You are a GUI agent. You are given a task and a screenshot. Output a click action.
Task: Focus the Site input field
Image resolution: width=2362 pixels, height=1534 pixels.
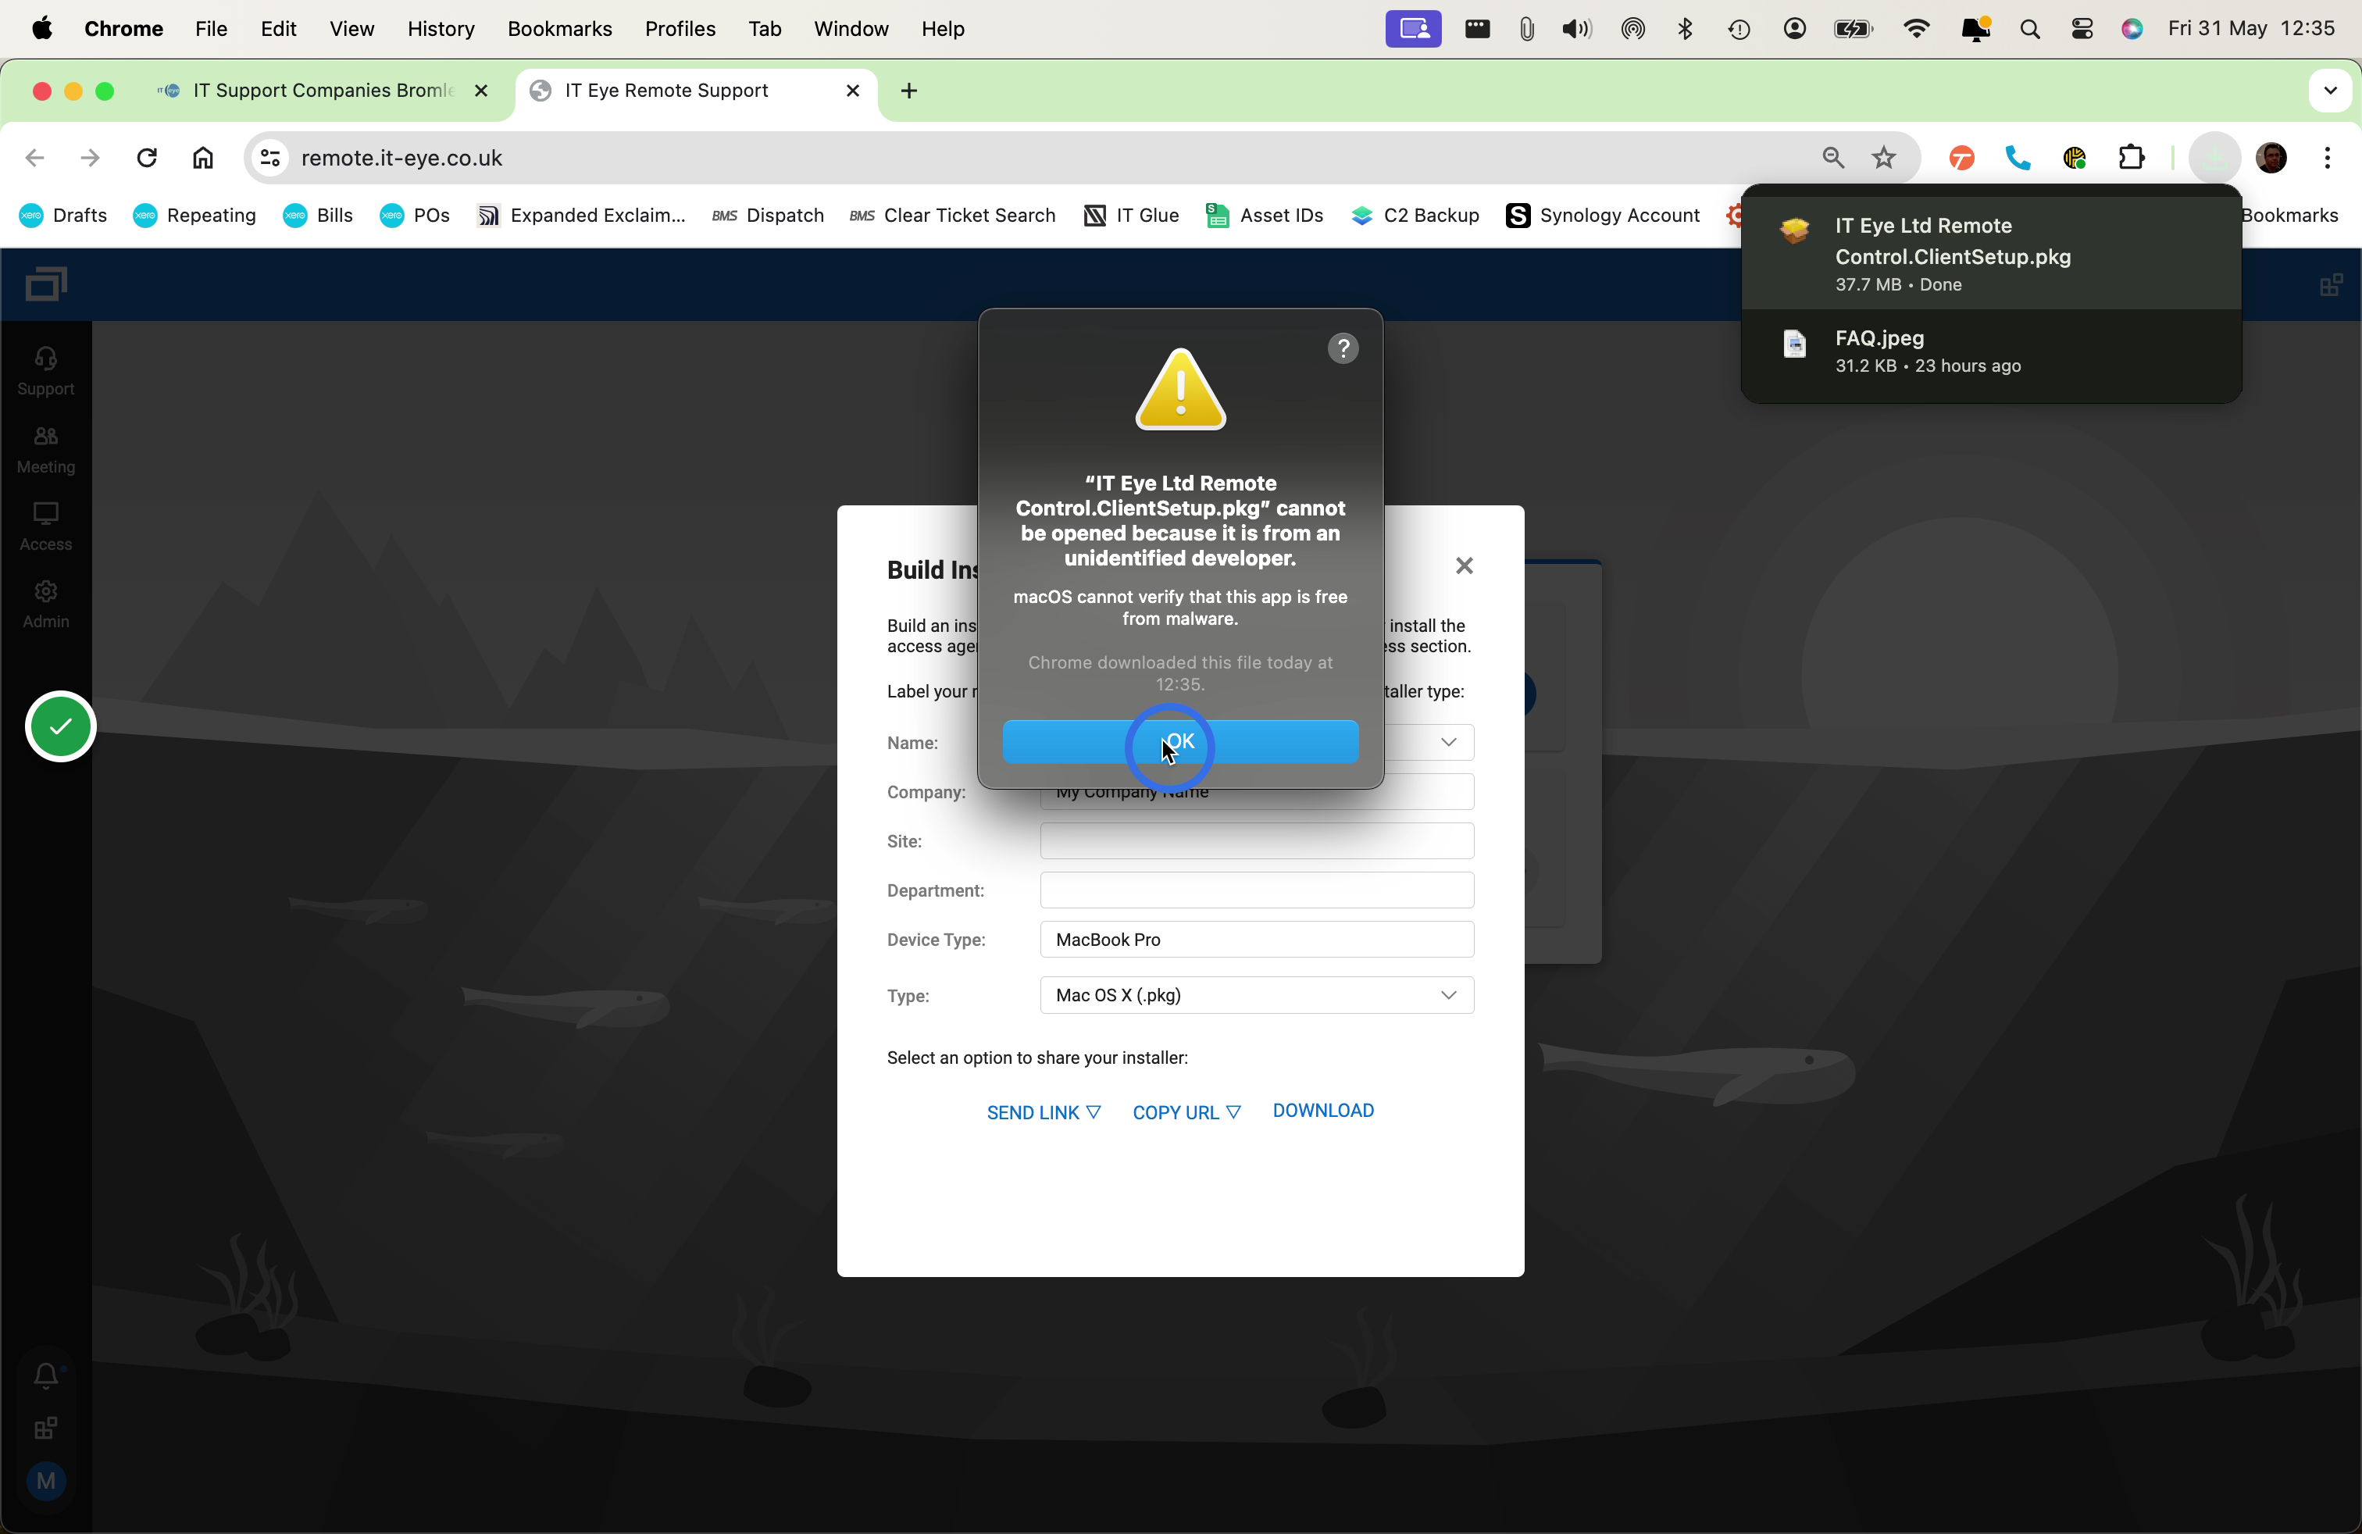(x=1257, y=841)
